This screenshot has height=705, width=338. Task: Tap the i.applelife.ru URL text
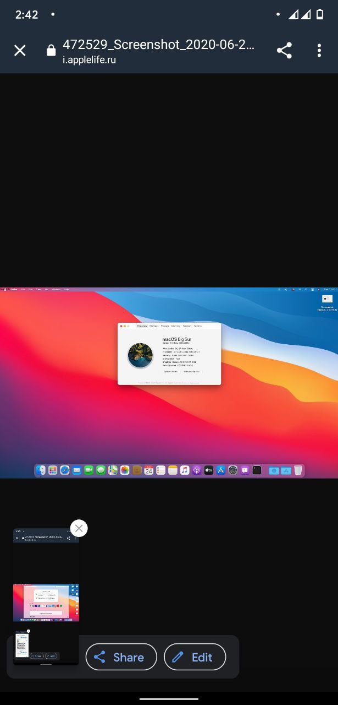(x=89, y=60)
